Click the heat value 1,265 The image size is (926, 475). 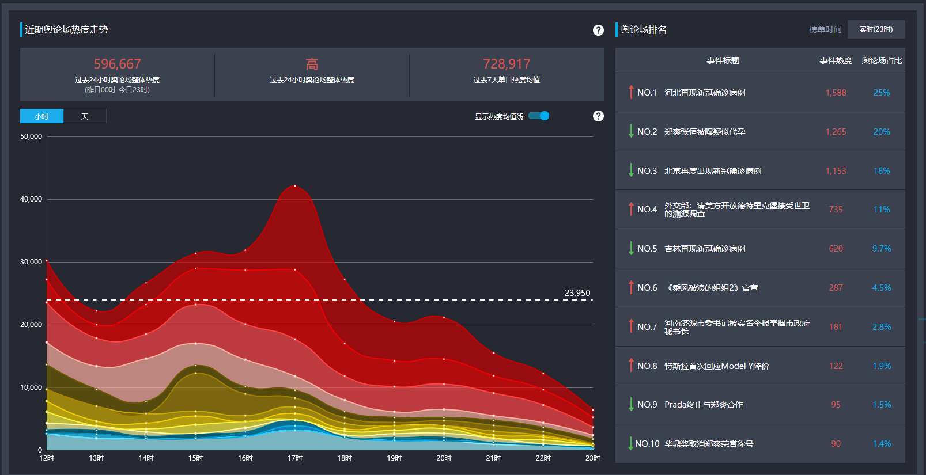coord(836,132)
